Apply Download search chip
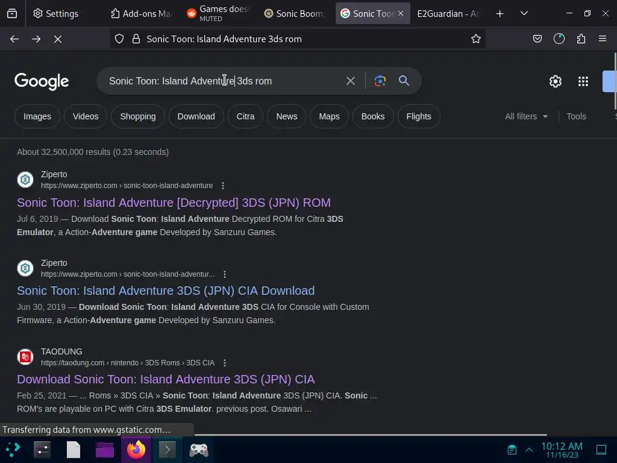Viewport: 617px width, 463px height. coord(196,116)
